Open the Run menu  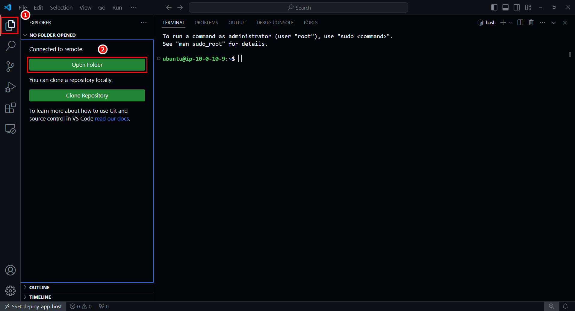[117, 7]
